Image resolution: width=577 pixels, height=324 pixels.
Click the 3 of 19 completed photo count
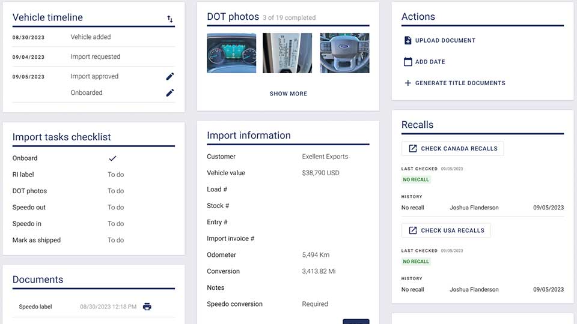pos(289,17)
